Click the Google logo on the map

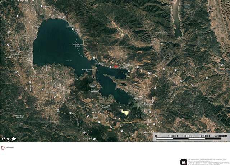[9, 139]
